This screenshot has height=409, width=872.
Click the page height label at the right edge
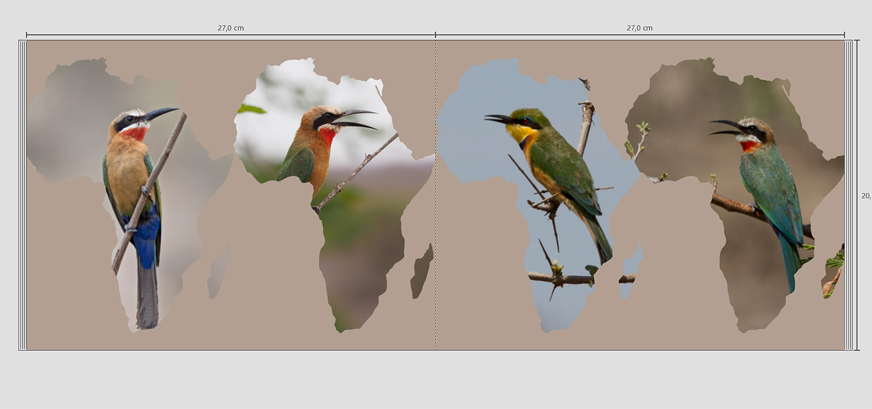pos(866,196)
